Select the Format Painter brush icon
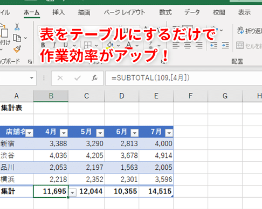Viewport: 262px width, 209px height. 17,49
